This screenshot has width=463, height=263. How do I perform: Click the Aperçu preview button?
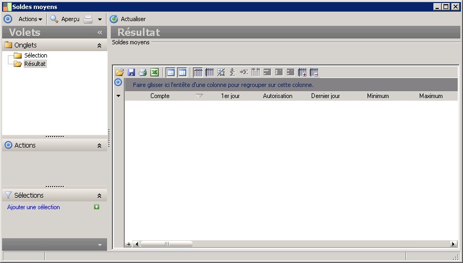[65, 19]
